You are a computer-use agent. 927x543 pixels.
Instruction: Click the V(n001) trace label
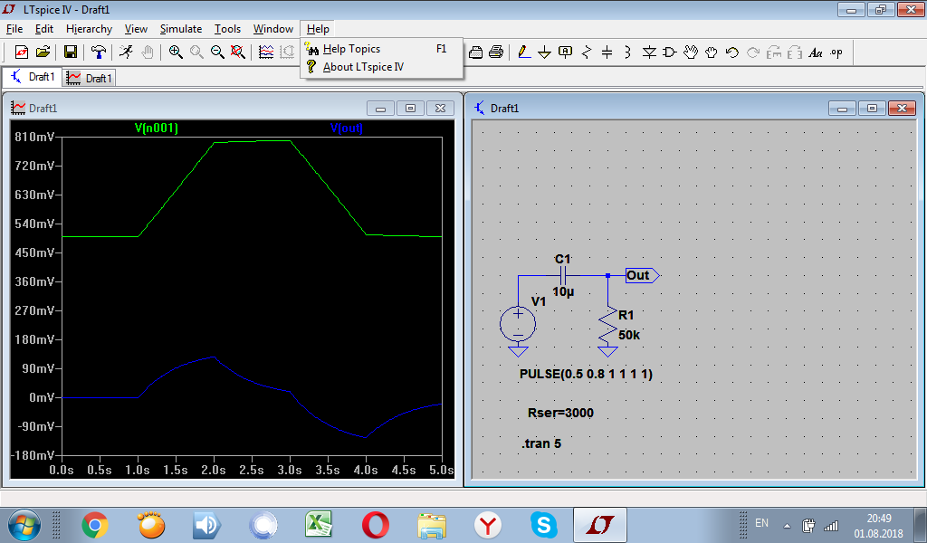[x=156, y=129]
